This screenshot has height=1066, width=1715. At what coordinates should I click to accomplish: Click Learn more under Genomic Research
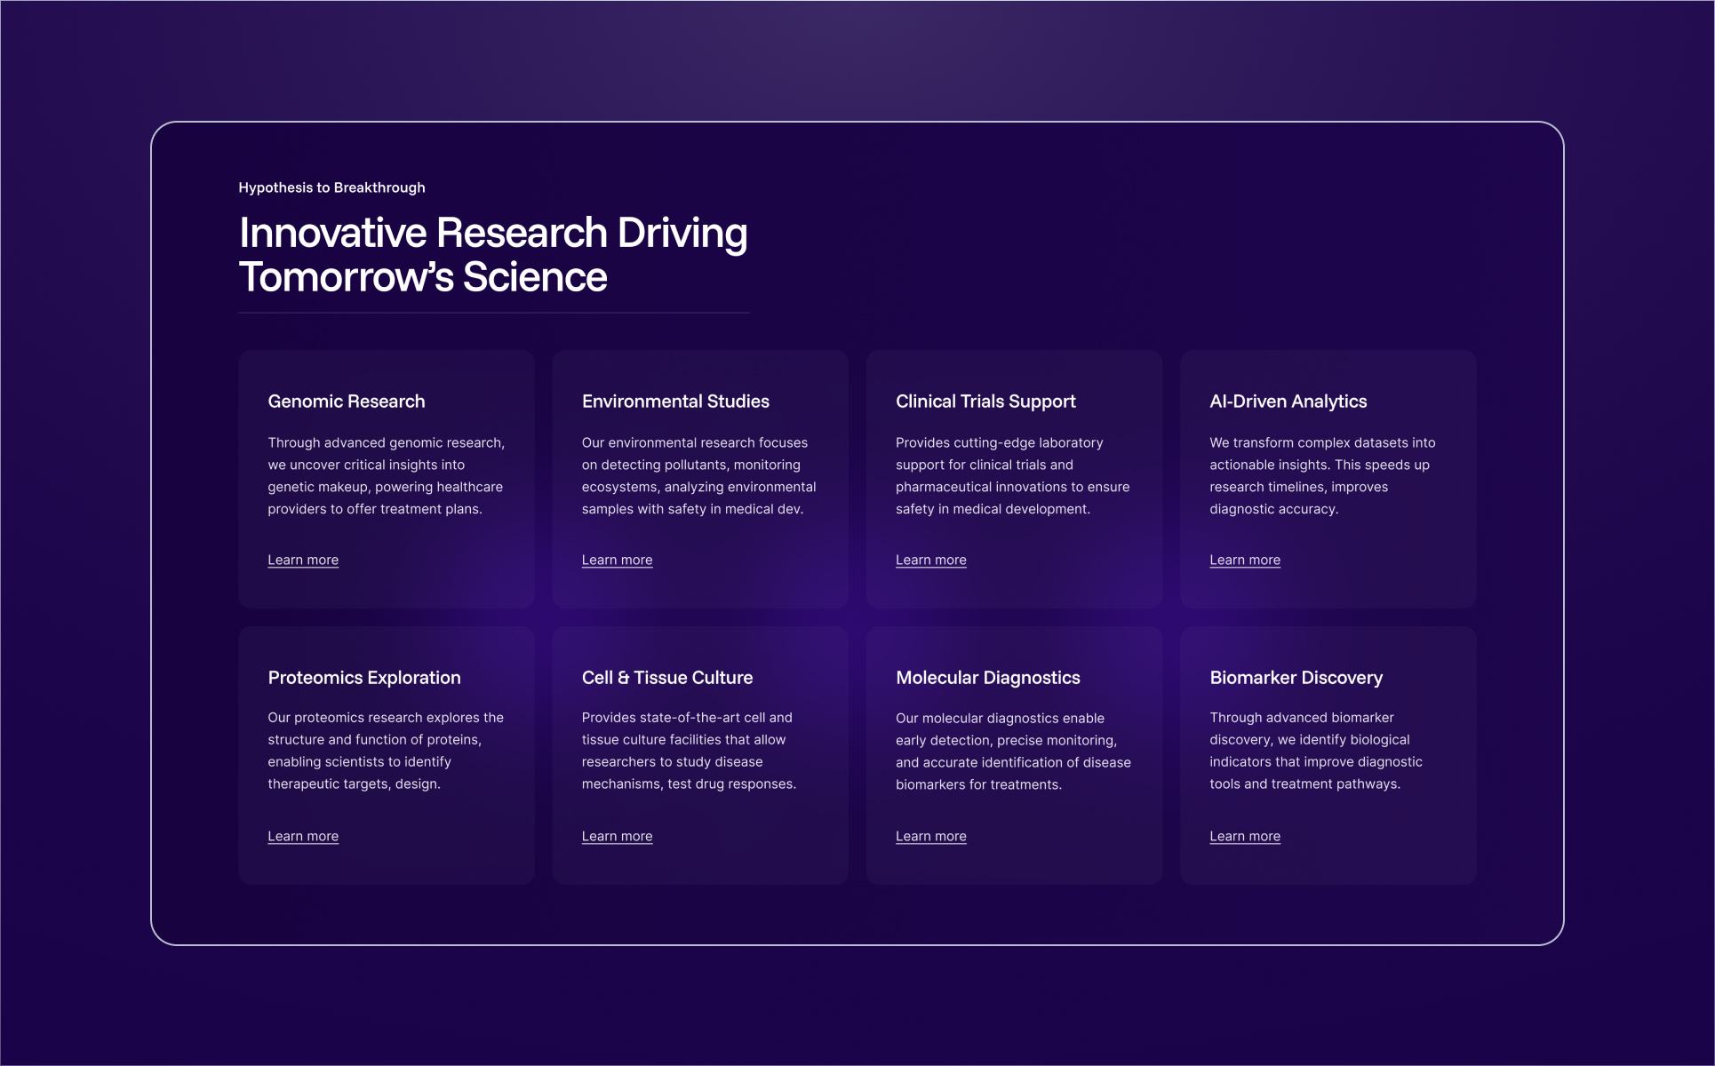click(x=303, y=560)
